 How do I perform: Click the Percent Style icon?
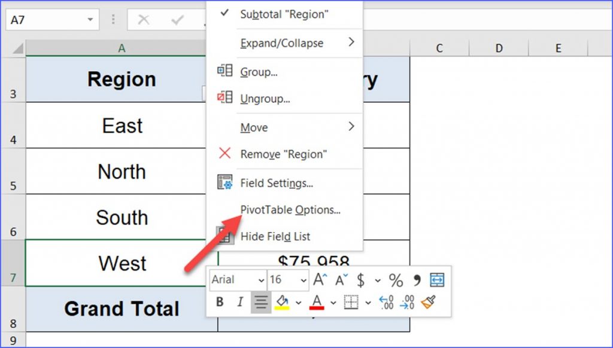(397, 279)
